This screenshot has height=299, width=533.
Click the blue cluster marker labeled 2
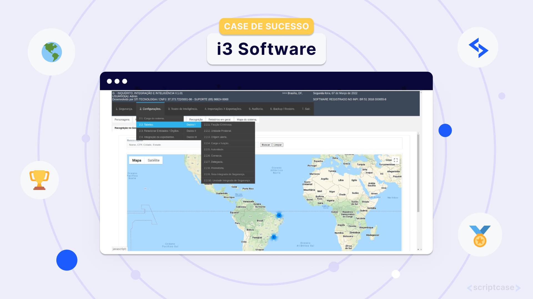[x=274, y=237]
